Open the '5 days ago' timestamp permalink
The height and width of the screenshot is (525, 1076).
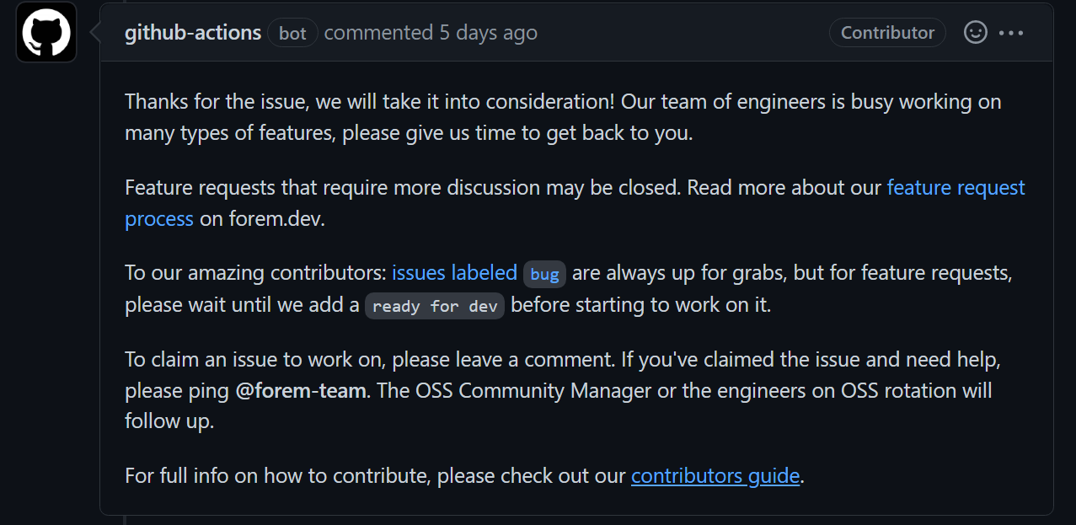tap(489, 32)
